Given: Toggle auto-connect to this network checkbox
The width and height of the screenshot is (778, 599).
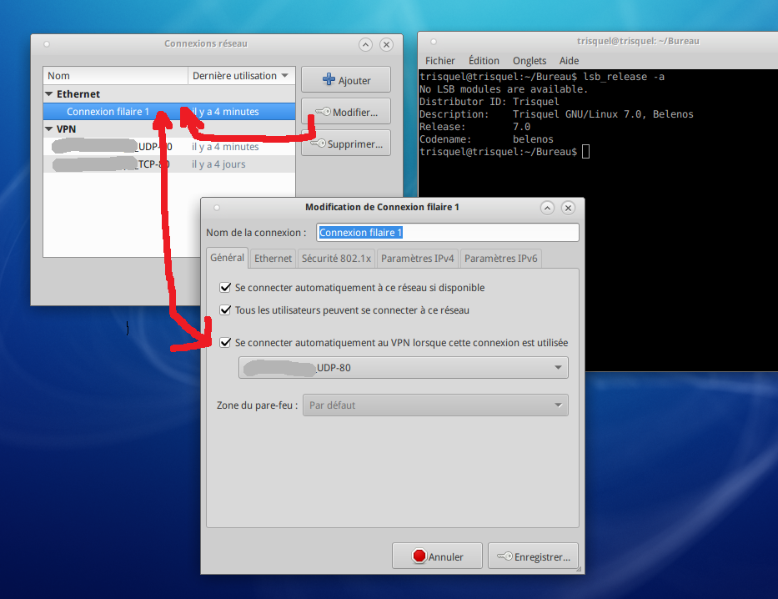Looking at the screenshot, I should [225, 287].
